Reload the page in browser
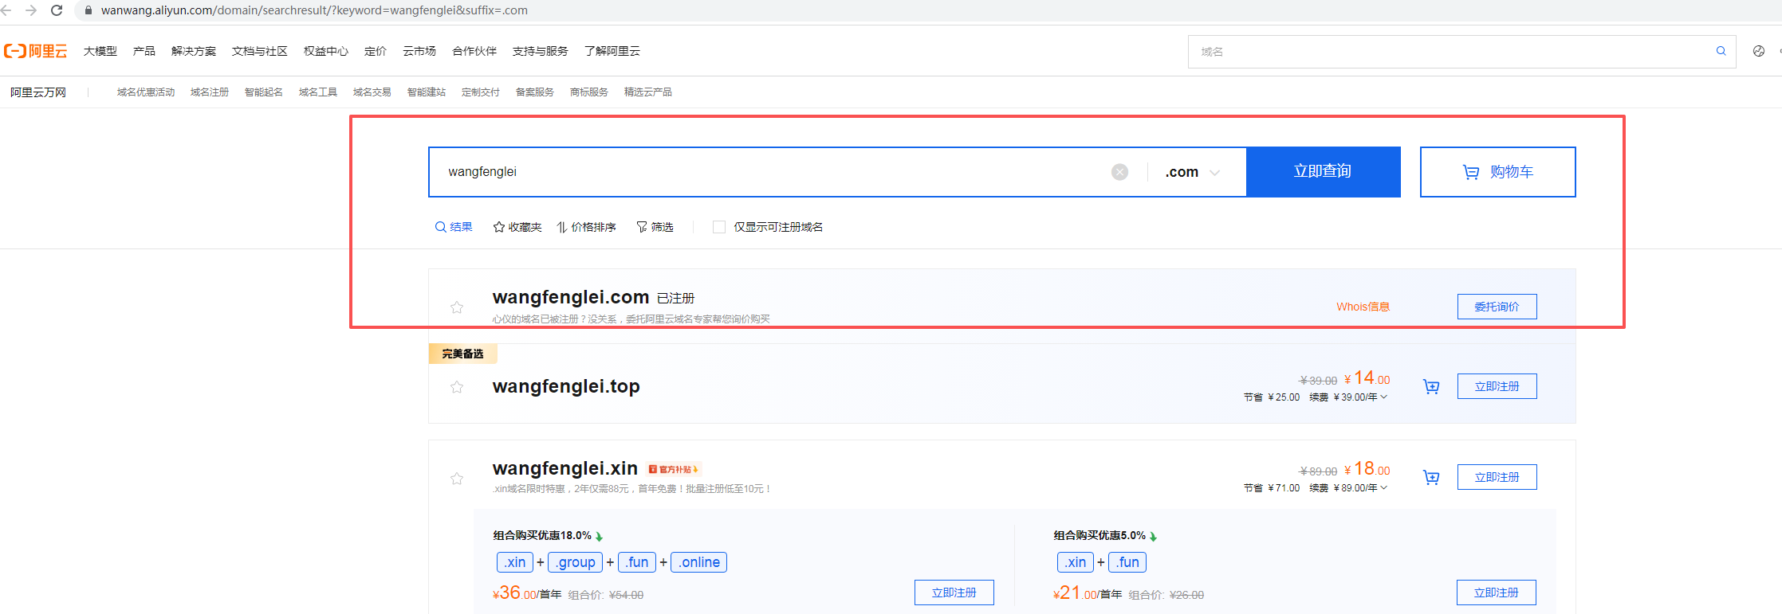Viewport: 1782px width, 614px height. [57, 10]
